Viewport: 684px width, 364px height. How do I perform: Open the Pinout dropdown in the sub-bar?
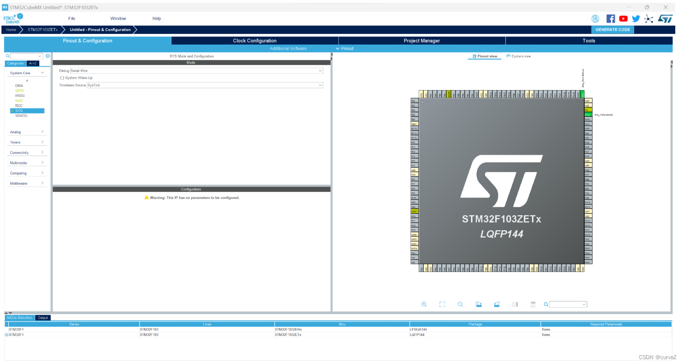pos(345,48)
